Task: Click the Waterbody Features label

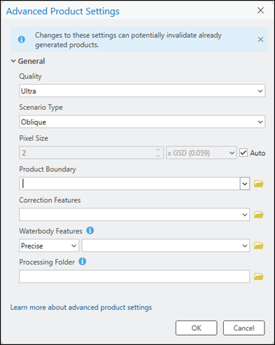Action: (x=50, y=231)
